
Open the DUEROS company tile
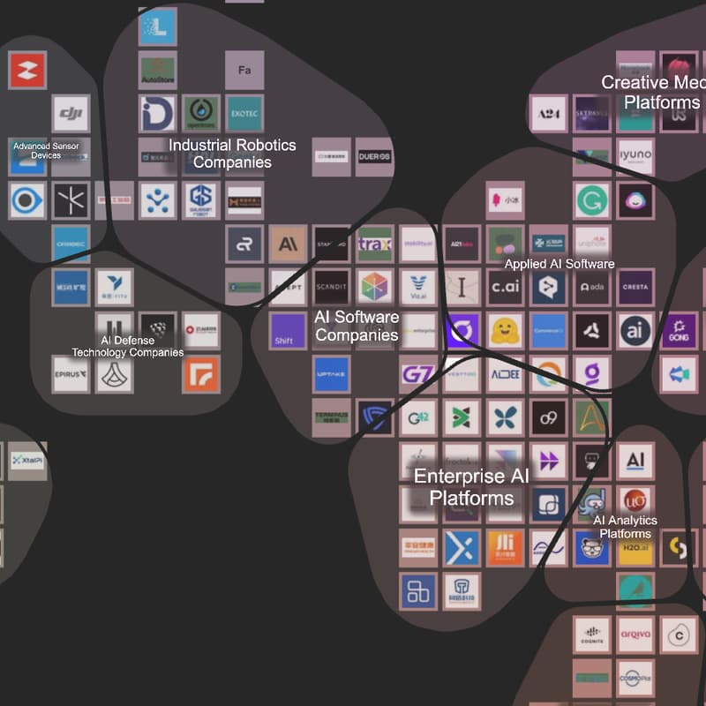pyautogui.click(x=374, y=157)
